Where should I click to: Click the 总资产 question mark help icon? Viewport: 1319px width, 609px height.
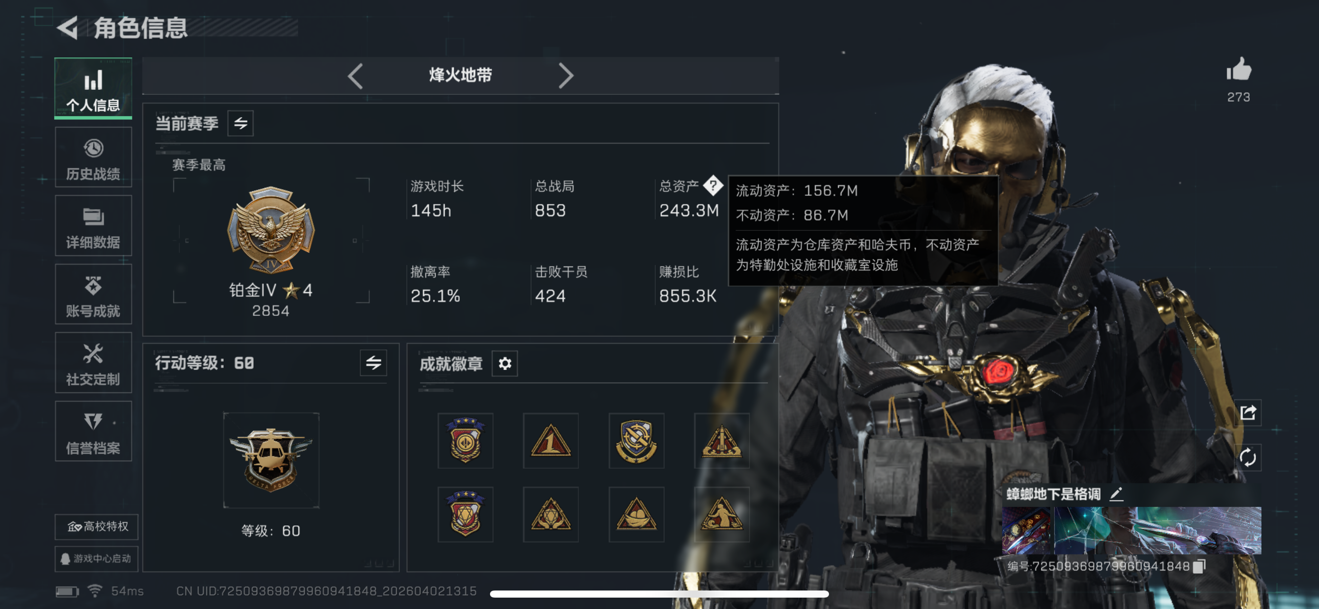[x=713, y=186]
